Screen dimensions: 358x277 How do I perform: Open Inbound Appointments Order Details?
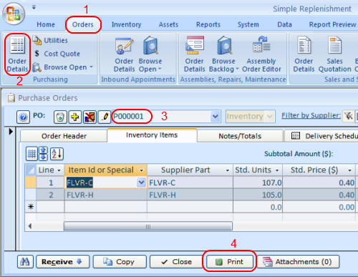pyautogui.click(x=124, y=54)
